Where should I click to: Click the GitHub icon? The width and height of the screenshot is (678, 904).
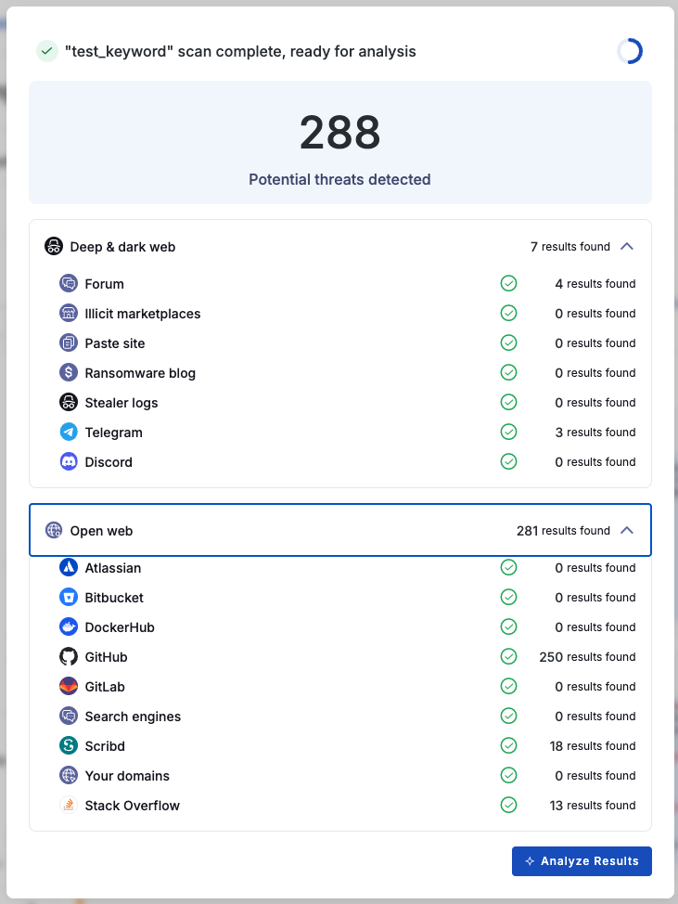[69, 657]
